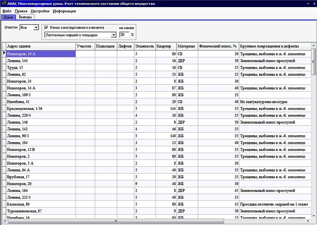Sort by Адрес здания column header
The image size is (317, 225).
tap(41, 46)
